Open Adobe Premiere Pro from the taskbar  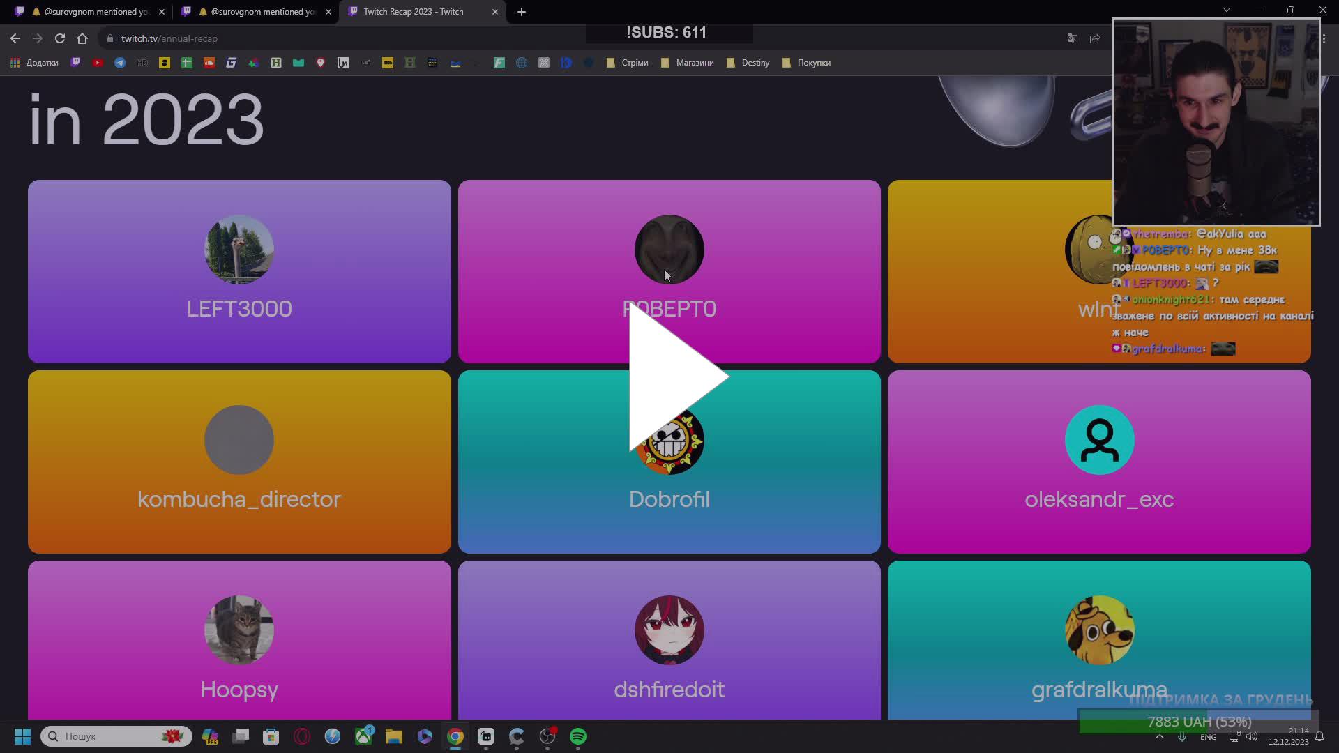click(x=211, y=737)
